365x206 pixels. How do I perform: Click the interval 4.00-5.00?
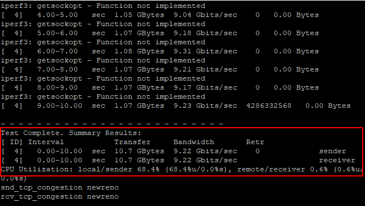[57, 15]
